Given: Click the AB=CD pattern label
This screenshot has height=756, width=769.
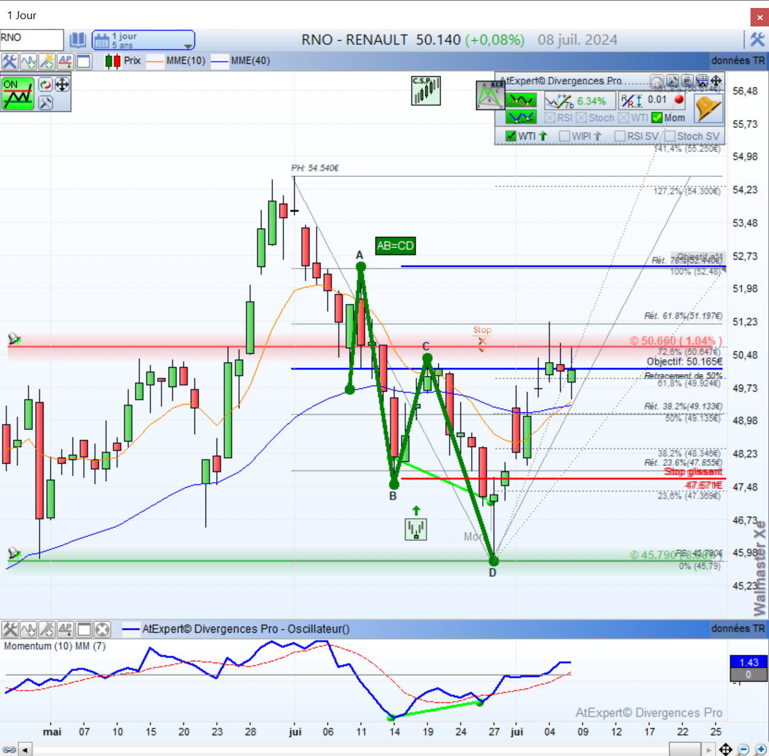Looking at the screenshot, I should [395, 246].
